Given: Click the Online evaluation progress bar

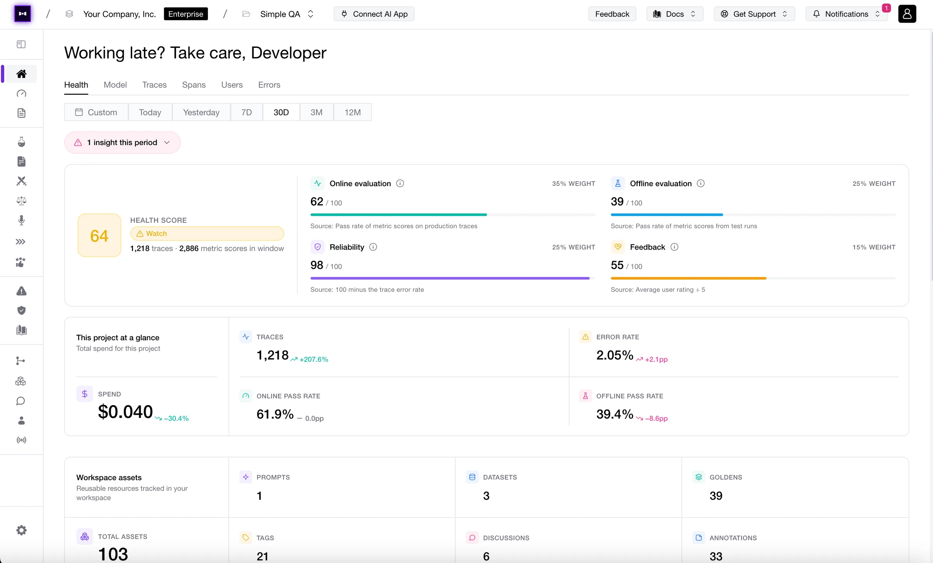Looking at the screenshot, I should click(x=453, y=215).
